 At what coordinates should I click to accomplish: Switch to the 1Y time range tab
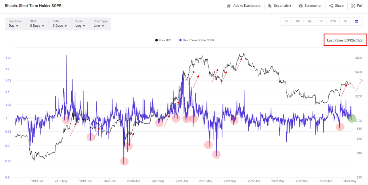click(321, 21)
